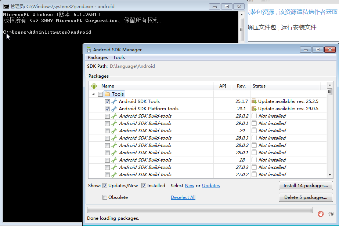Click Not installed status icon for rev 29.0.2
Screen dimensions: 339x226
coord(254,116)
